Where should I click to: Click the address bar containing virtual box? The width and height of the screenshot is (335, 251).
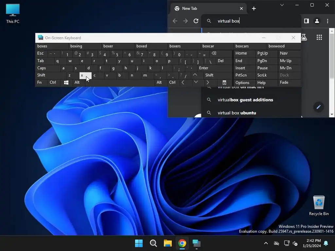pyautogui.click(x=251, y=21)
